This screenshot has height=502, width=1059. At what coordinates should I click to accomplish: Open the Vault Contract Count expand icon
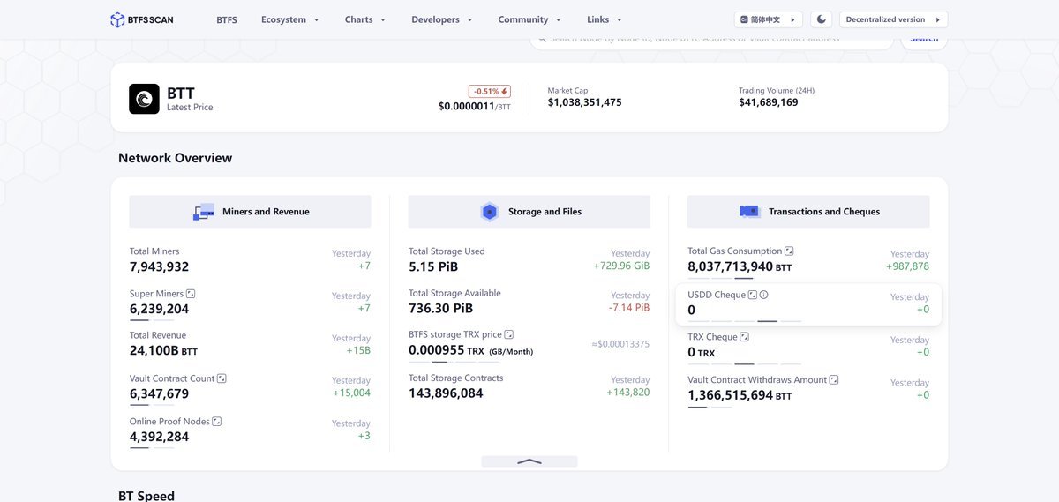click(x=222, y=378)
